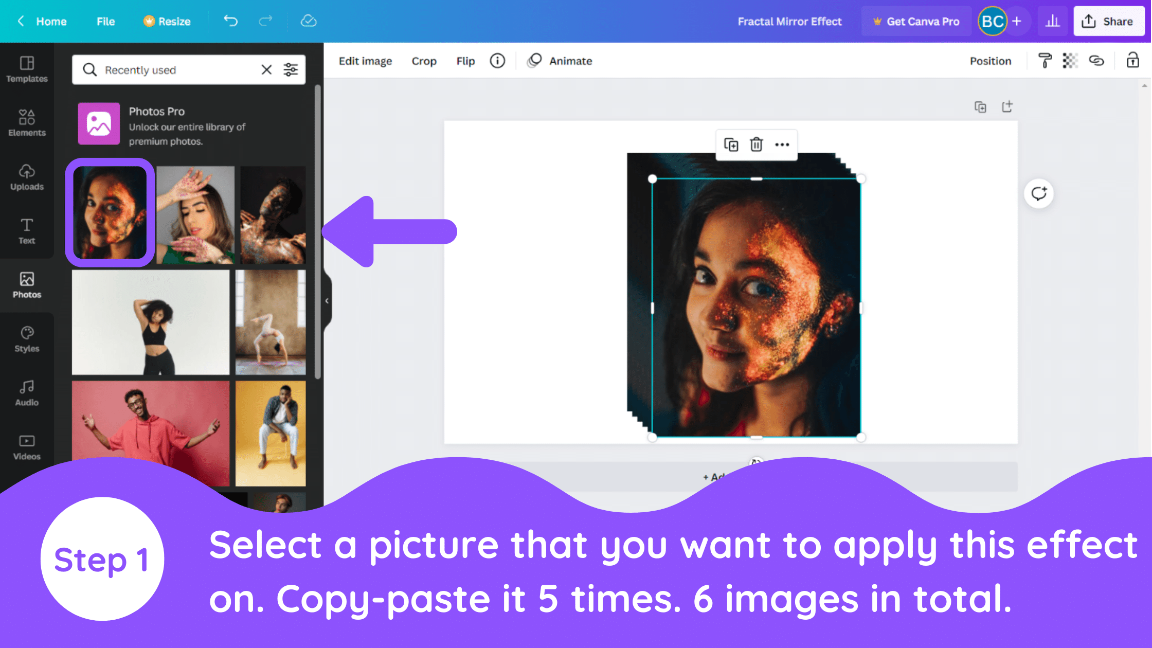Select the copy style paint roller
This screenshot has width=1152, height=648.
[1045, 61]
